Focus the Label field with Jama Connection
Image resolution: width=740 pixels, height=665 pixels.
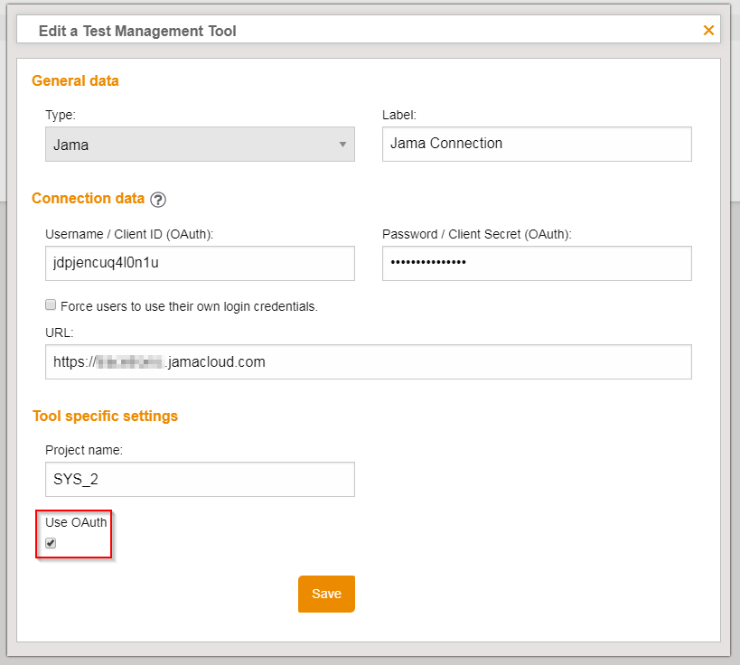537,144
